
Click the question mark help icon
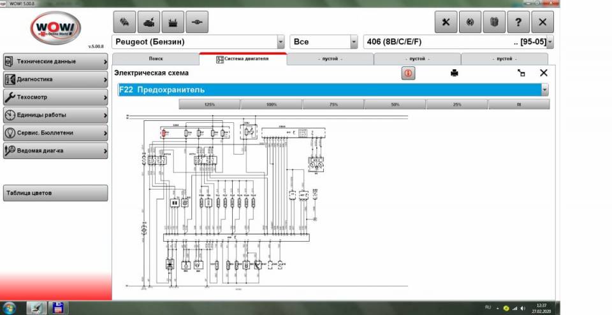[x=518, y=22]
